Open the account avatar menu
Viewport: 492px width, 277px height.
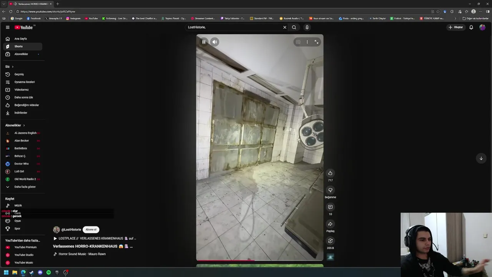482,27
